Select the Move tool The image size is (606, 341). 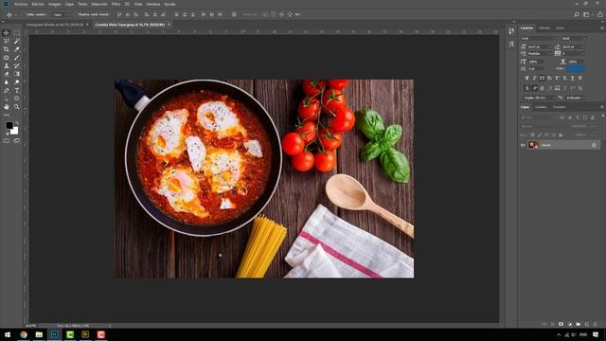click(7, 33)
